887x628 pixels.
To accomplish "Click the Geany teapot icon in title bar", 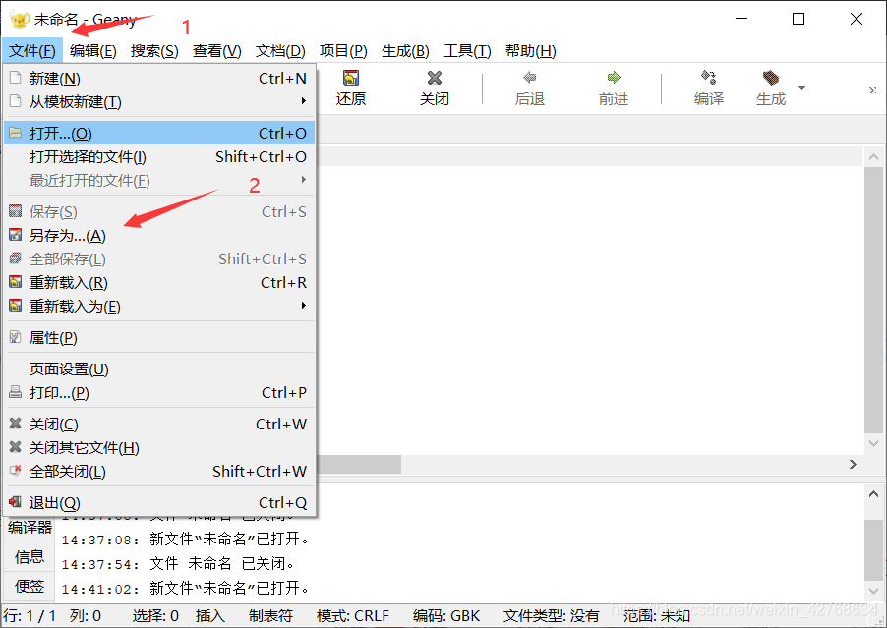I will coord(20,20).
